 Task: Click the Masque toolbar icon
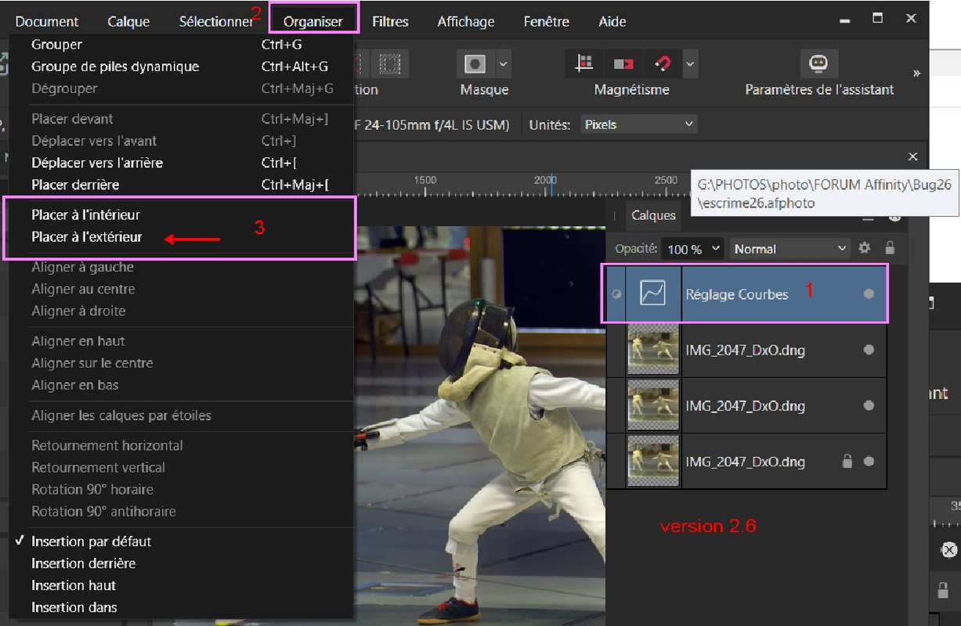(x=475, y=63)
